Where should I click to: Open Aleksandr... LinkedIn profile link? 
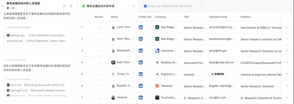click(x=141, y=51)
